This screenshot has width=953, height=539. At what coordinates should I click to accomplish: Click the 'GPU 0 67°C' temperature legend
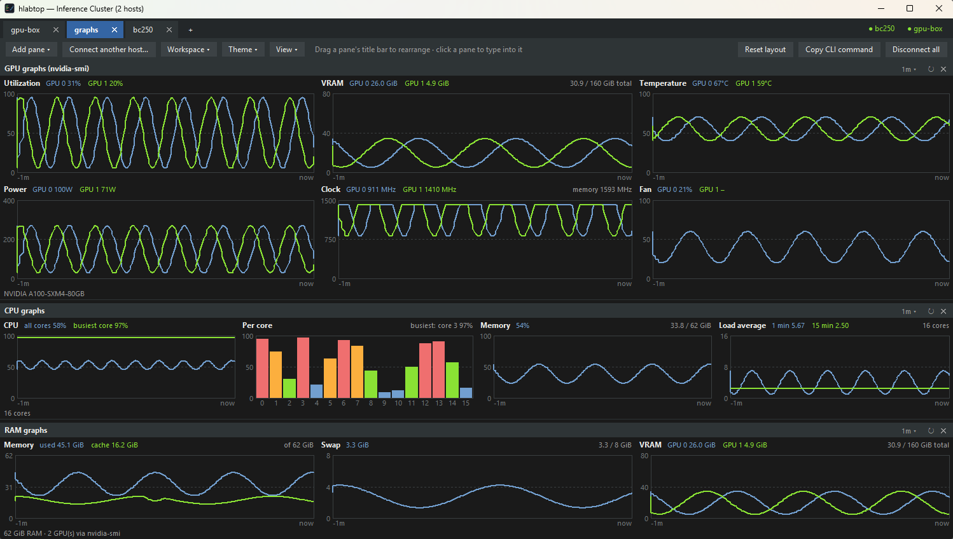point(710,83)
